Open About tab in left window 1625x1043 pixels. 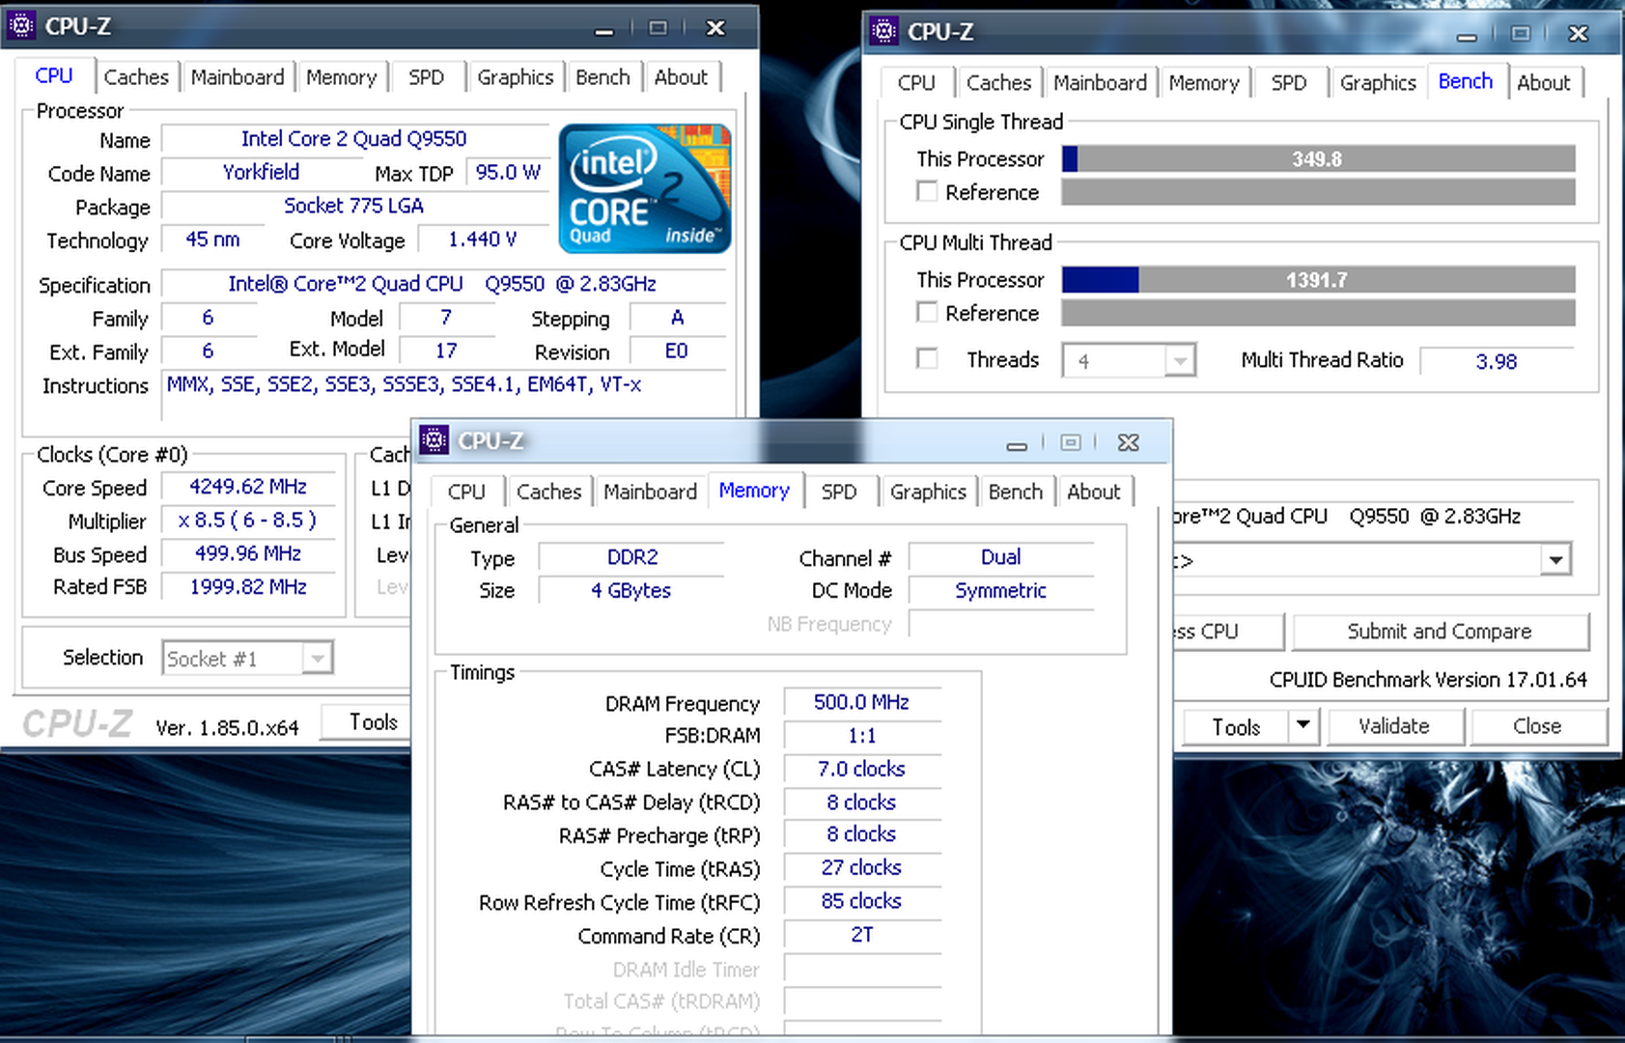tap(681, 77)
